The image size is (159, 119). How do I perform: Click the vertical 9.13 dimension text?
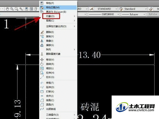pos(17,109)
